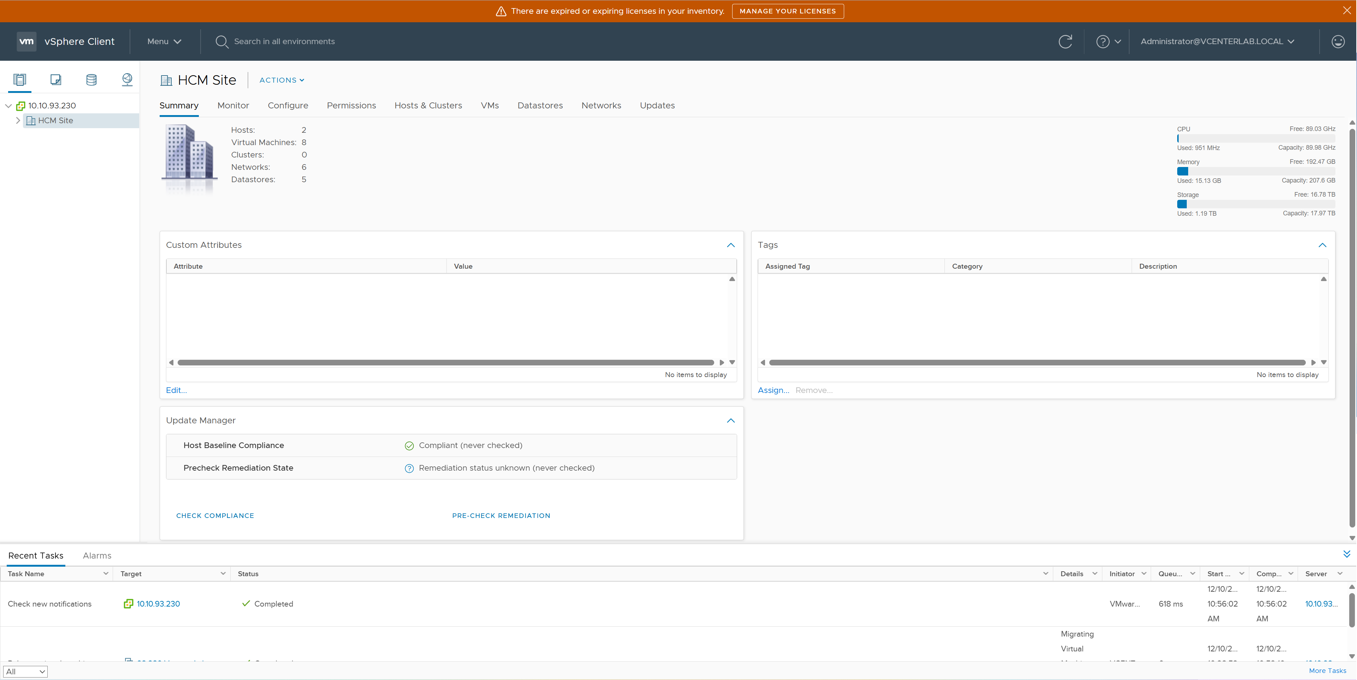
Task: Switch to the Networking inventory view
Action: 127,79
